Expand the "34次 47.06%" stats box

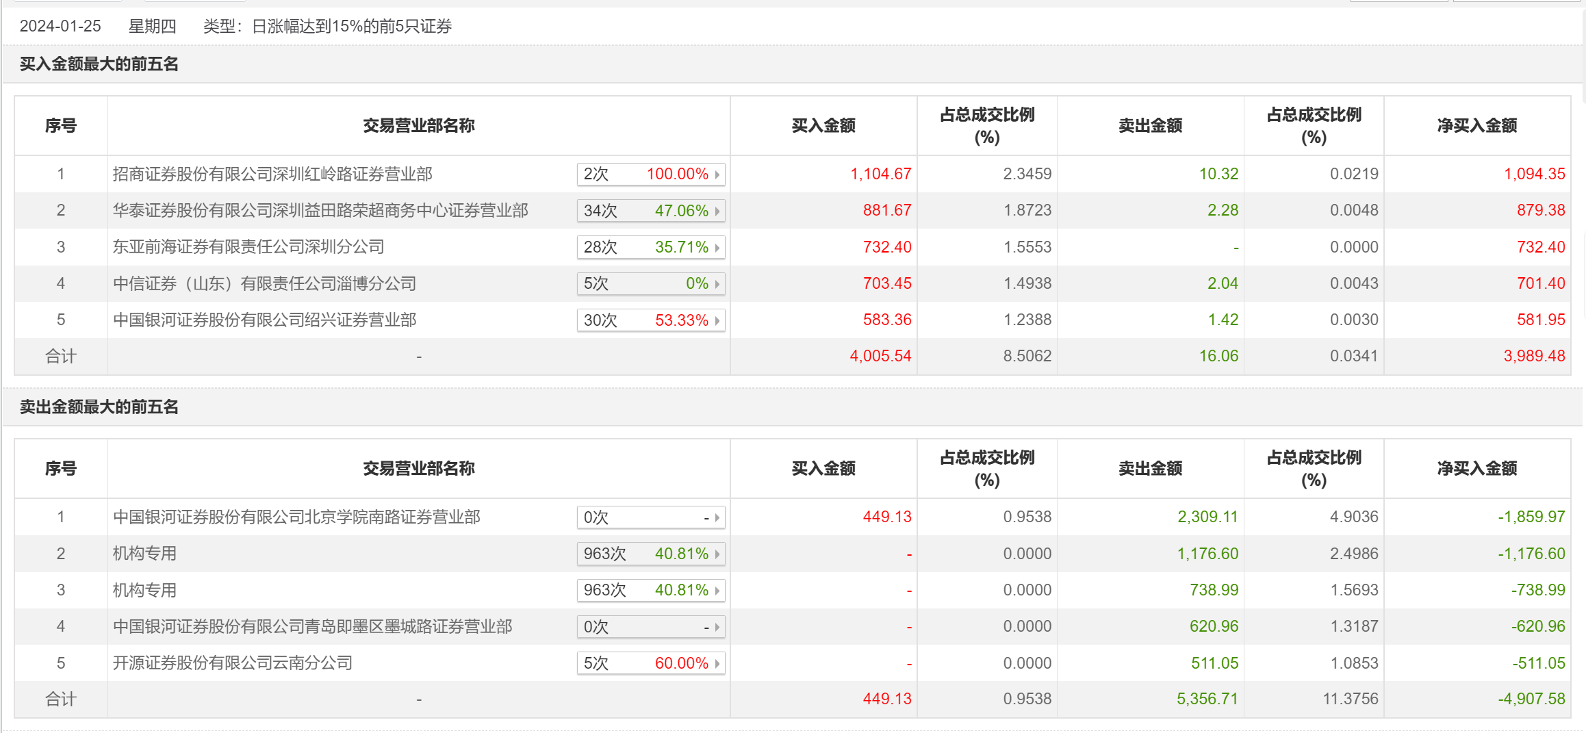[650, 211]
